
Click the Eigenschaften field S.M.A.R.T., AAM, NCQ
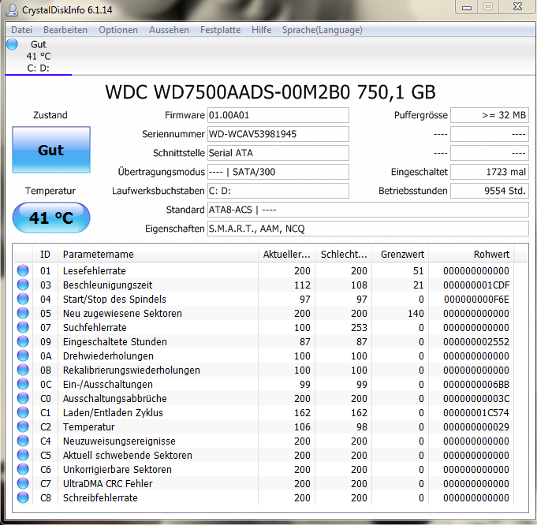click(x=368, y=229)
